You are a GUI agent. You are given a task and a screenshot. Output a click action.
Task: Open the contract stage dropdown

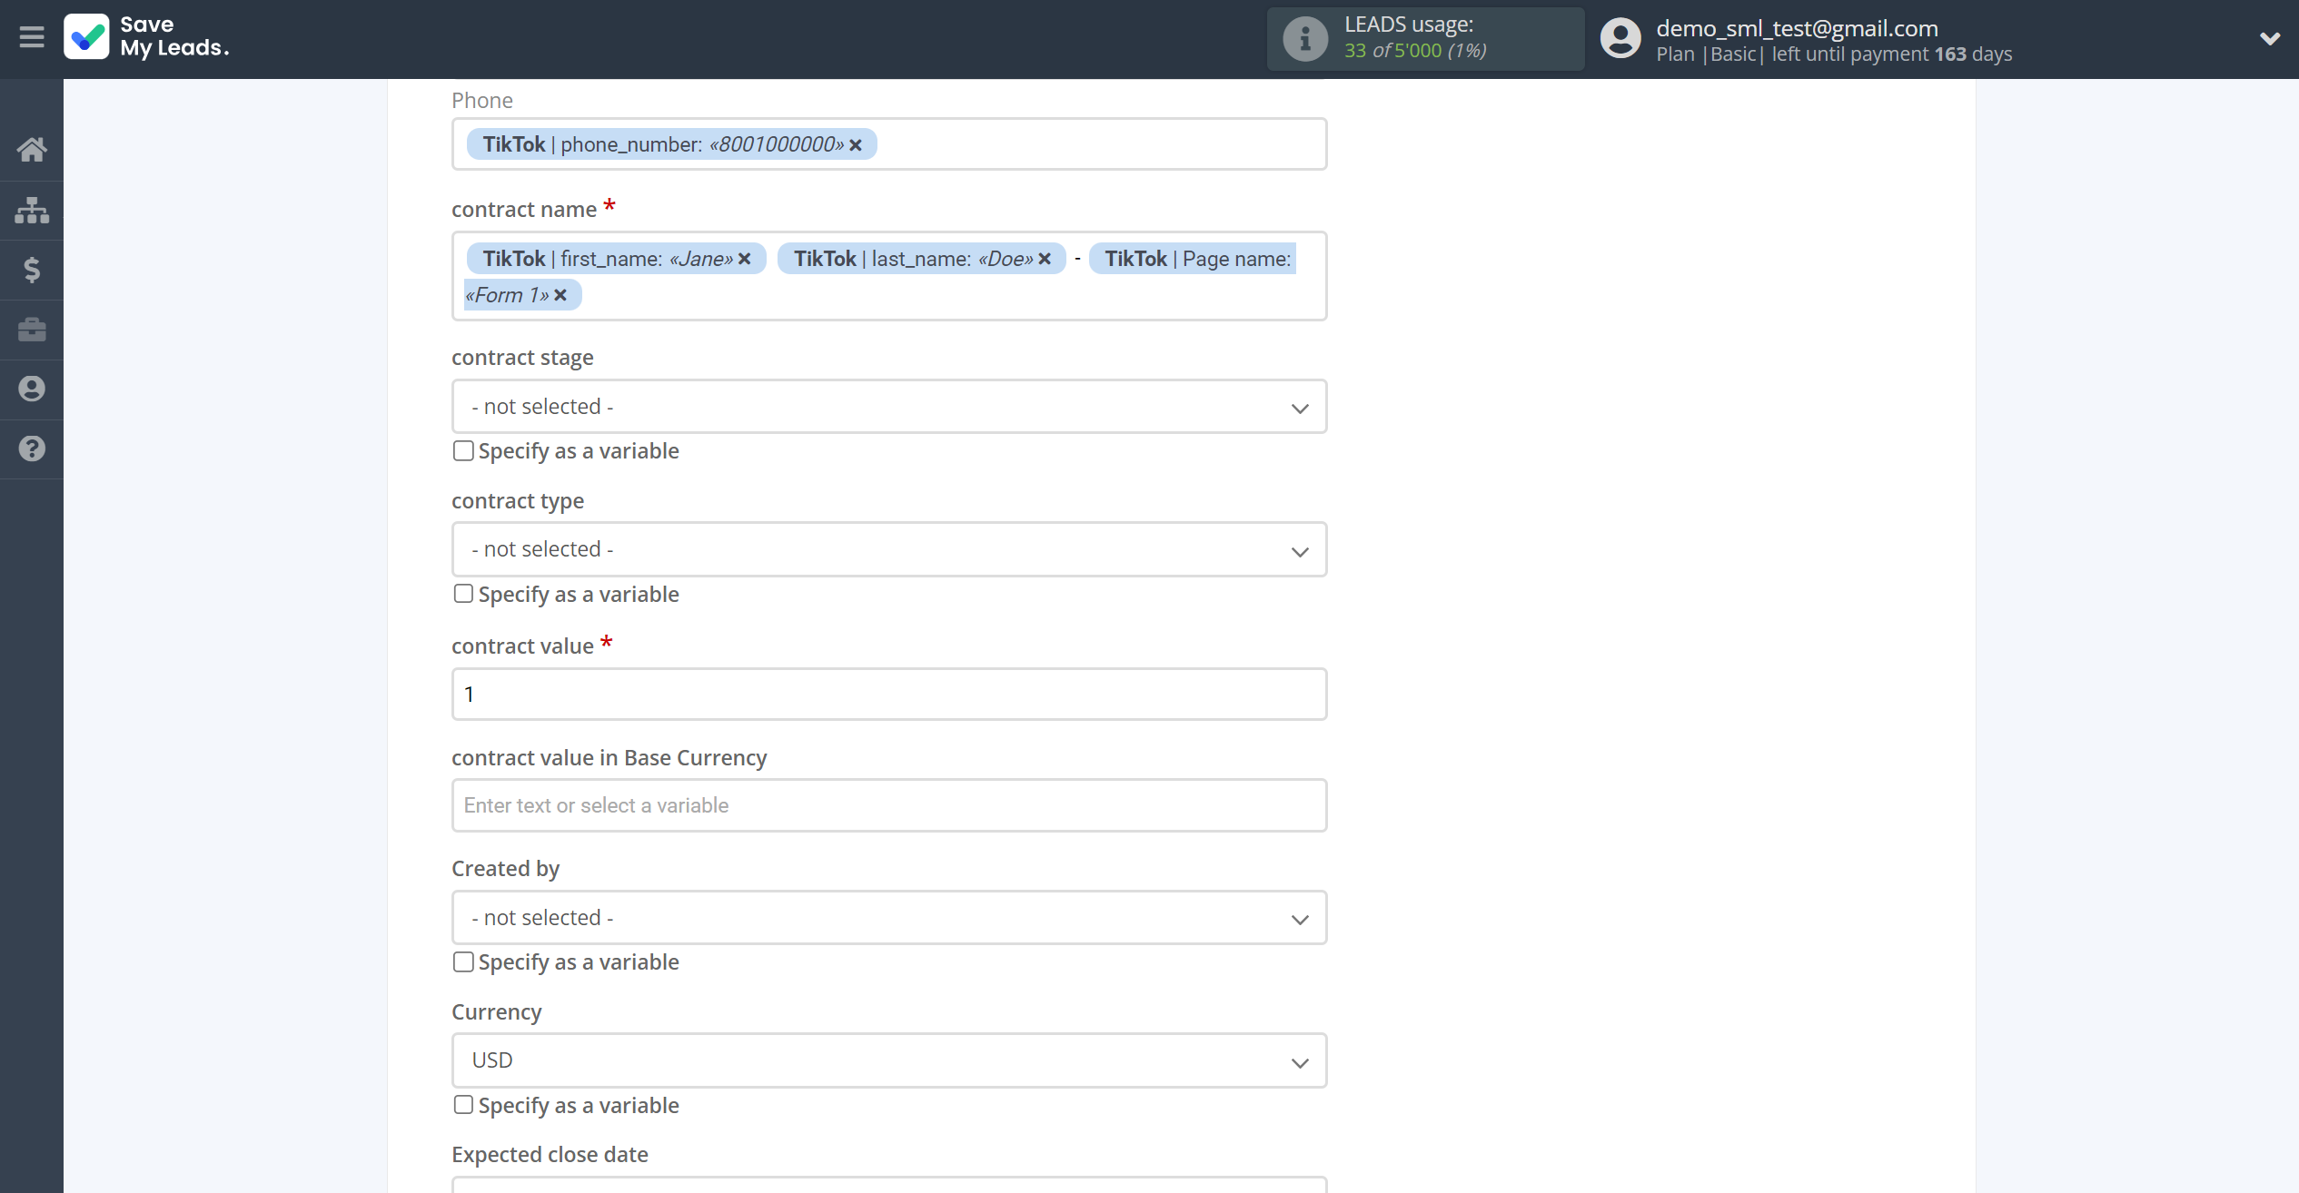coord(889,407)
